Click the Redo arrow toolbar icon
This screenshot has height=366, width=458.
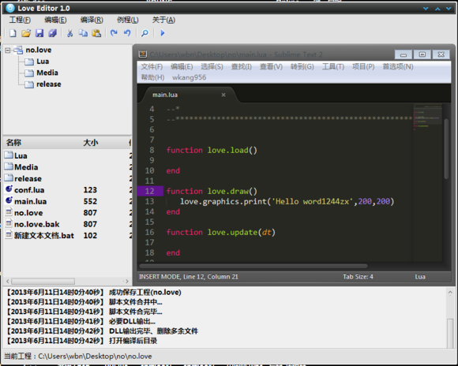[x=114, y=33]
